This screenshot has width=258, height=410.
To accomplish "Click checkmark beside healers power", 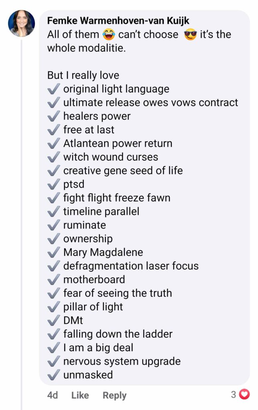I will 53,116.
